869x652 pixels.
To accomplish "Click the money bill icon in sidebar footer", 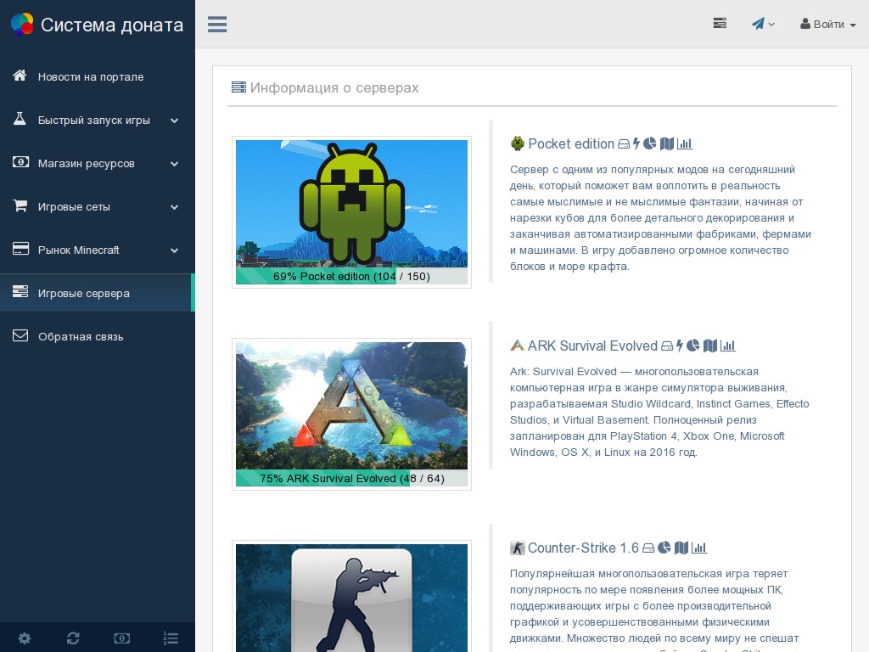I will pos(121,638).
